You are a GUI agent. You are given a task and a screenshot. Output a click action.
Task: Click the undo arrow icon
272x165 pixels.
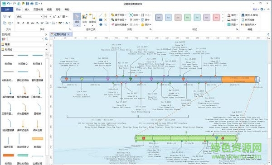(x=8, y=4)
